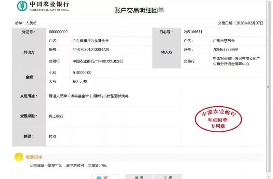The image size is (273, 179).
Task: Click the channel value 网上银行
Action: pos(56,116)
